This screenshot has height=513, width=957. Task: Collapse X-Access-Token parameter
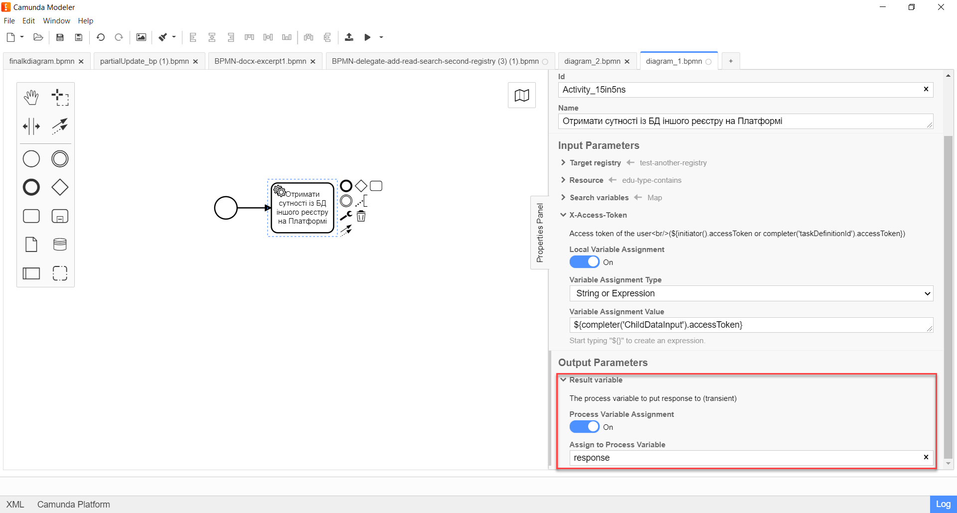pyautogui.click(x=563, y=215)
